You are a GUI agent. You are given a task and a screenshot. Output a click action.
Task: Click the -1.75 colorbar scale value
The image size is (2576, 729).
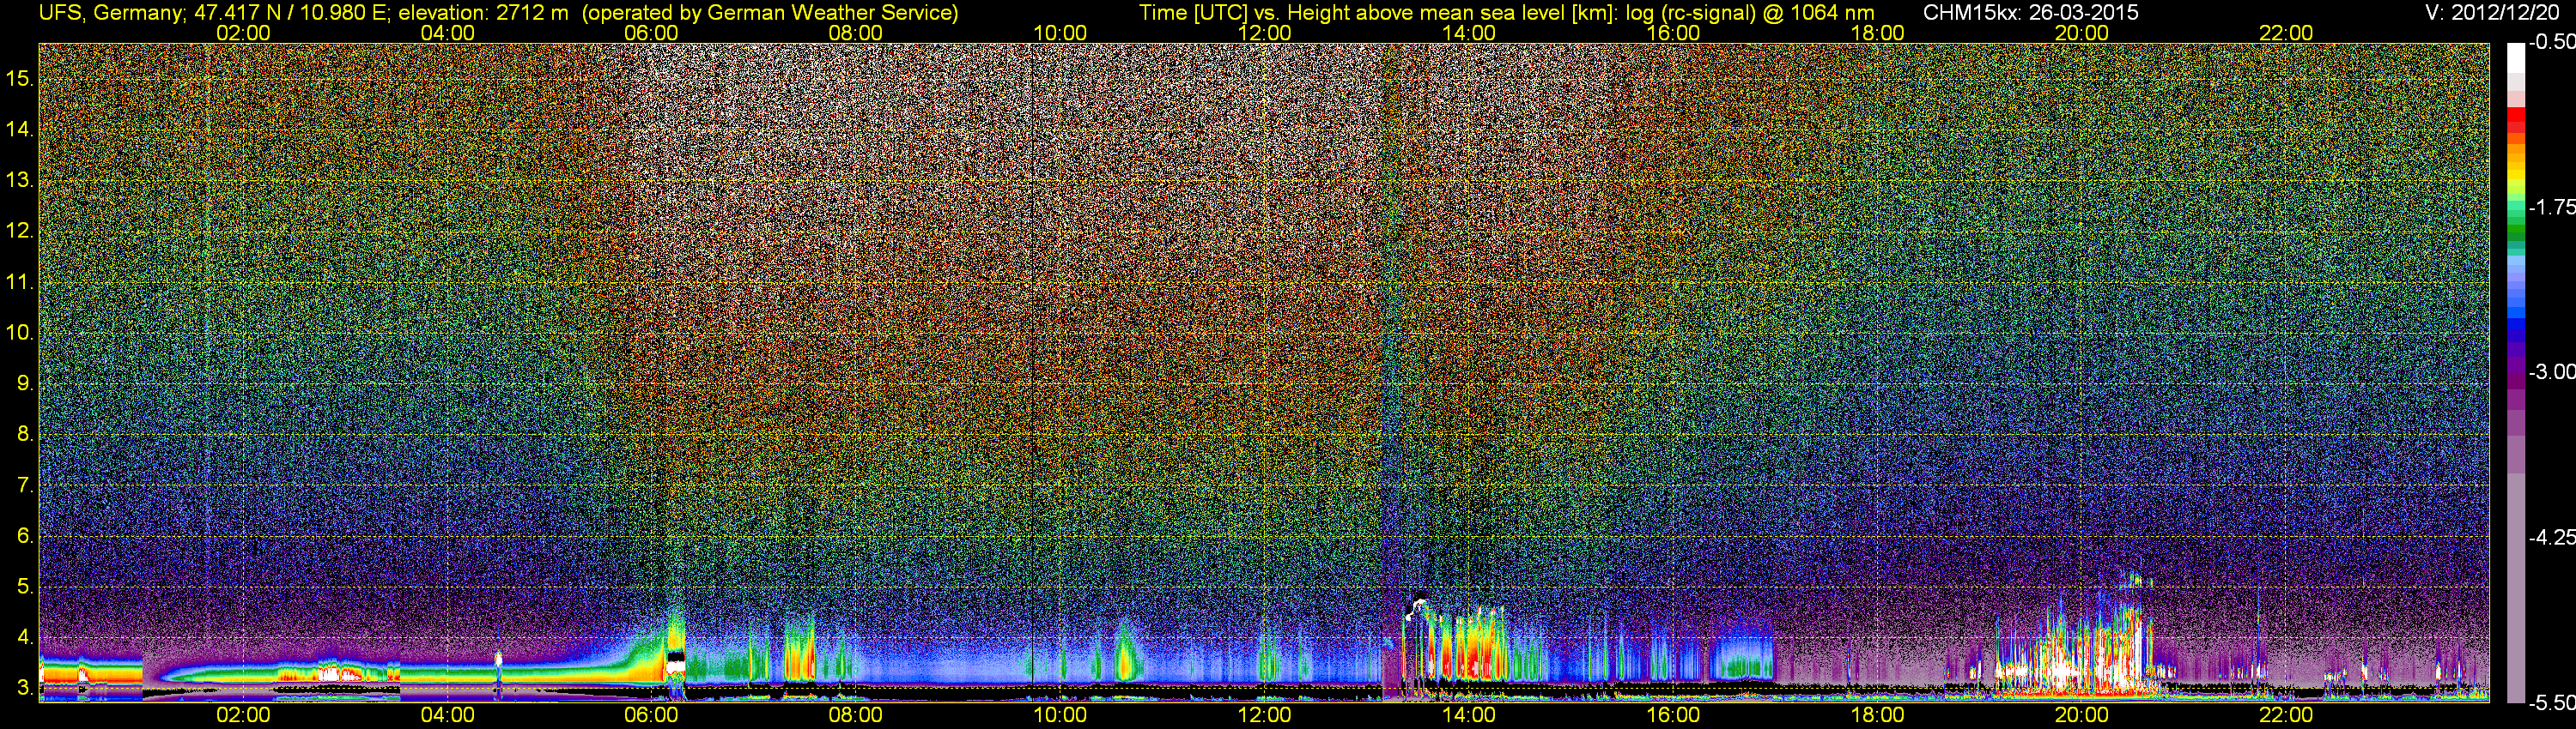tap(2552, 207)
